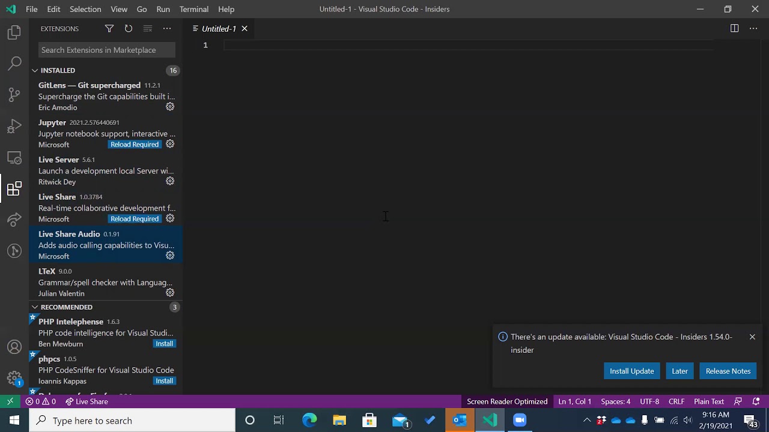Open the Live Share view icon
Viewport: 769px width, 432px height.
pos(14,220)
